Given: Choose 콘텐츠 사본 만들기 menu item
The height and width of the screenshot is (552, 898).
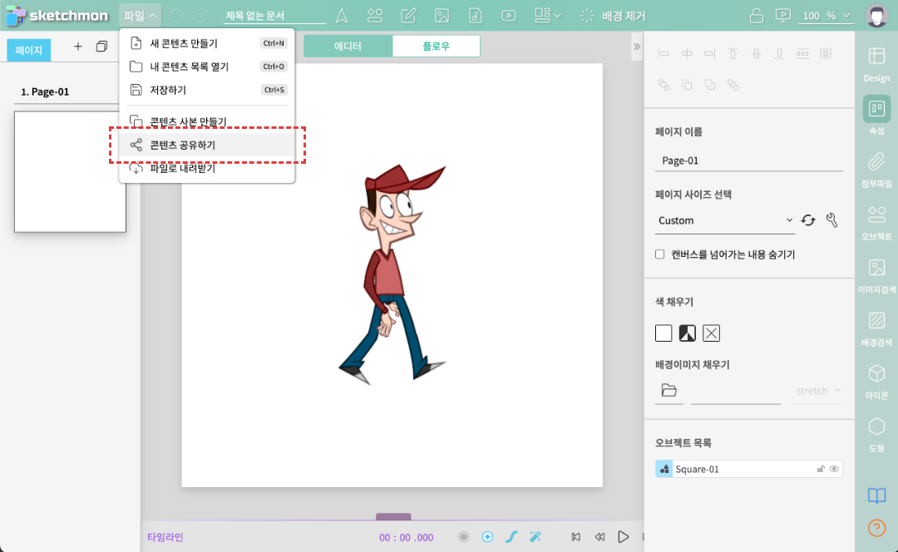Looking at the screenshot, I should point(207,121).
